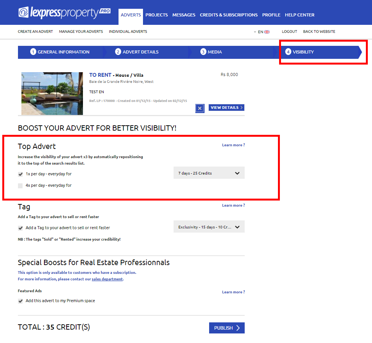Screen dimensions: 372x343
Task: Open the PROFILE menu
Action: pyautogui.click(x=271, y=15)
